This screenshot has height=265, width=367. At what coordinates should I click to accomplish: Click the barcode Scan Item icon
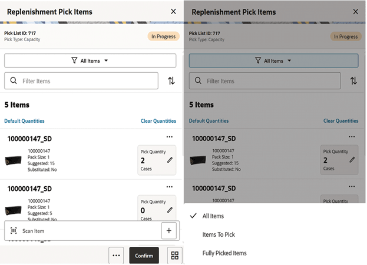[14, 231]
